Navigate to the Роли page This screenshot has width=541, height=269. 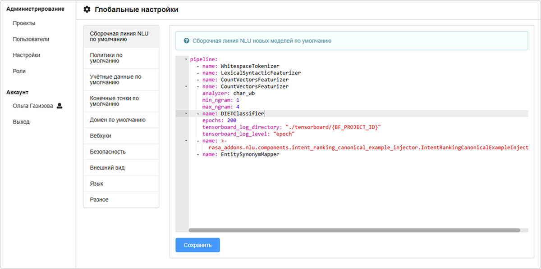19,71
